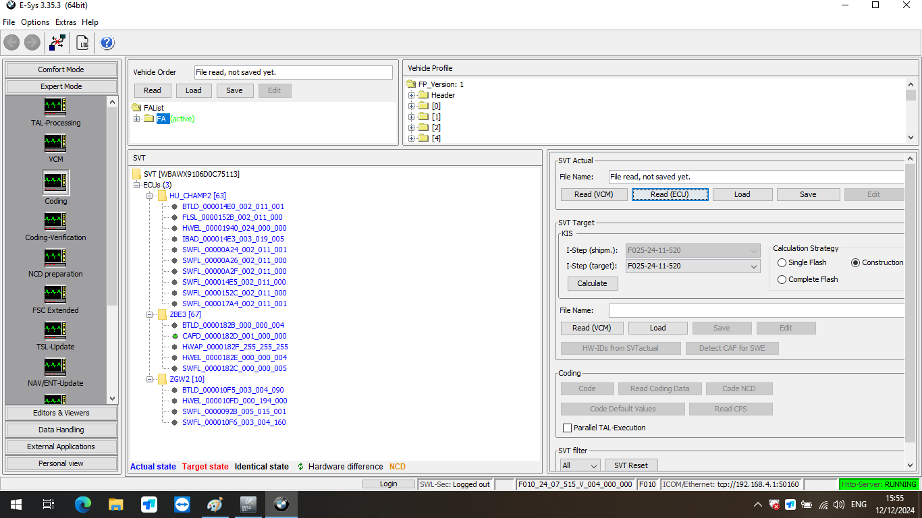Open the Options menu
The width and height of the screenshot is (922, 518).
click(x=35, y=22)
